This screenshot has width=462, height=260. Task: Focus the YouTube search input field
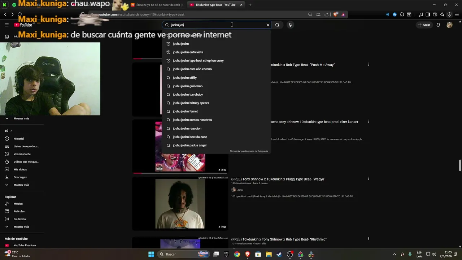217,25
